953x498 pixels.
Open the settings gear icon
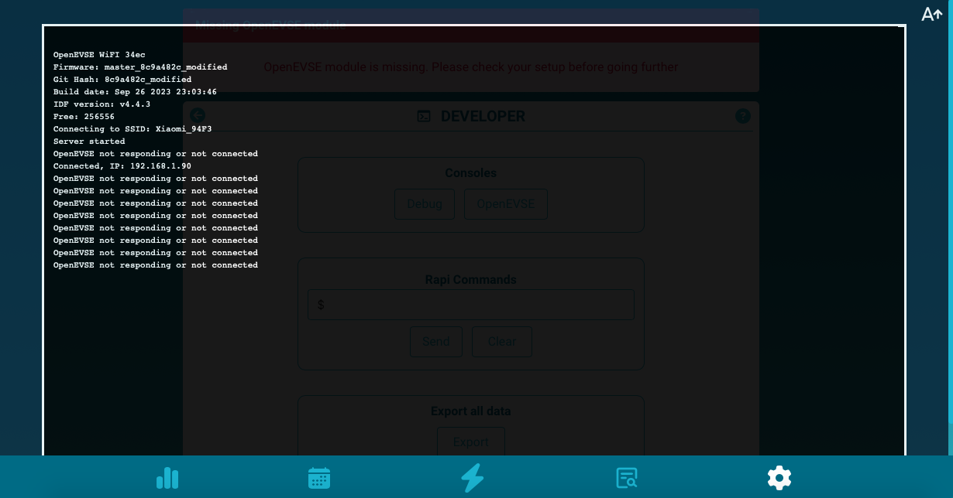[779, 477]
